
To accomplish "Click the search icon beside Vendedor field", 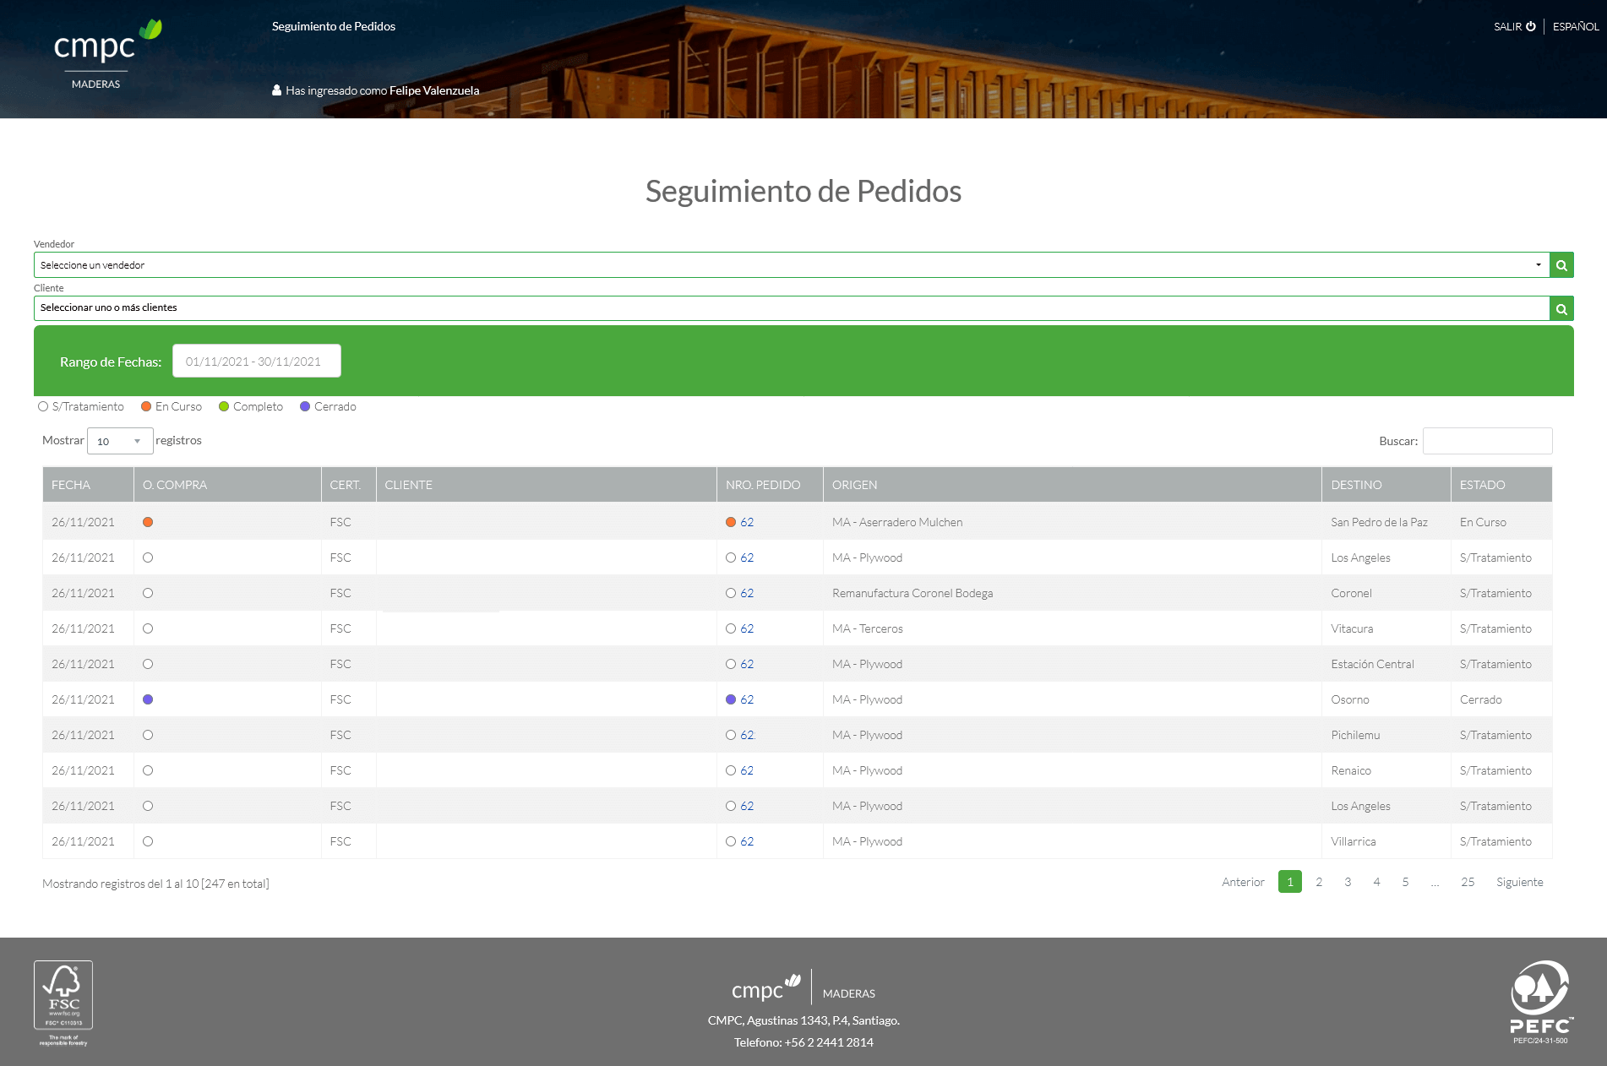I will click(1561, 265).
